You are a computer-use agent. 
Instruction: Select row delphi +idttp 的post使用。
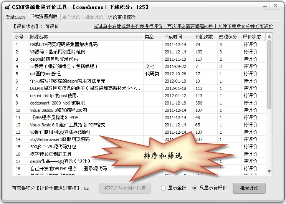coord(139,96)
